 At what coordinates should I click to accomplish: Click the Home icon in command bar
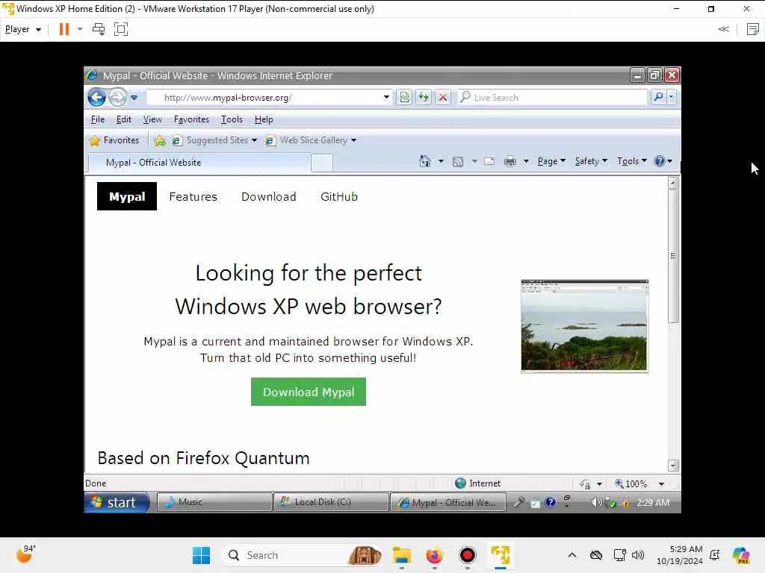pos(425,161)
